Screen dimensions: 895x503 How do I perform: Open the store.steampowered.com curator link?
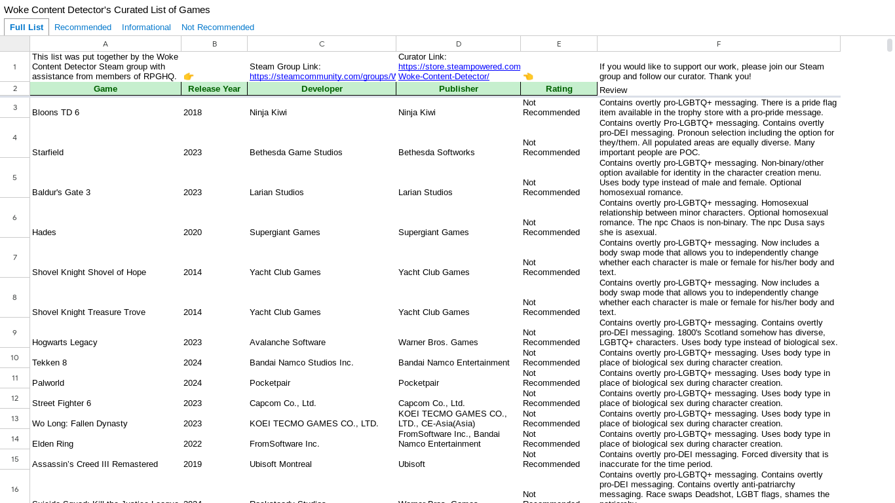[459, 71]
